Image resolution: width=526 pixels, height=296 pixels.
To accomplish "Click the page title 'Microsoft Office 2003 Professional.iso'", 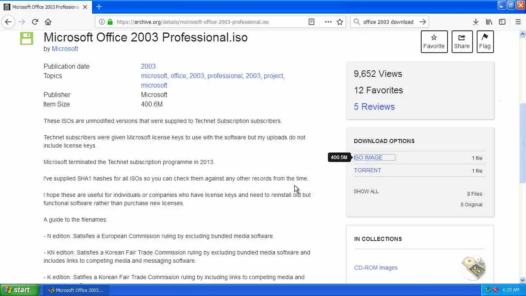I will click(145, 37).
